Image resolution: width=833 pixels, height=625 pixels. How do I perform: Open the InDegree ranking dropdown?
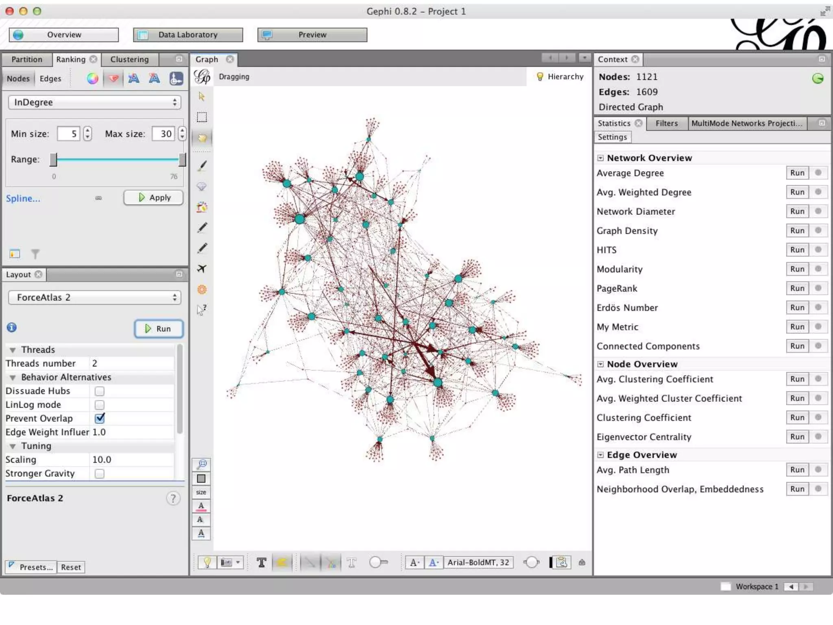coord(94,103)
